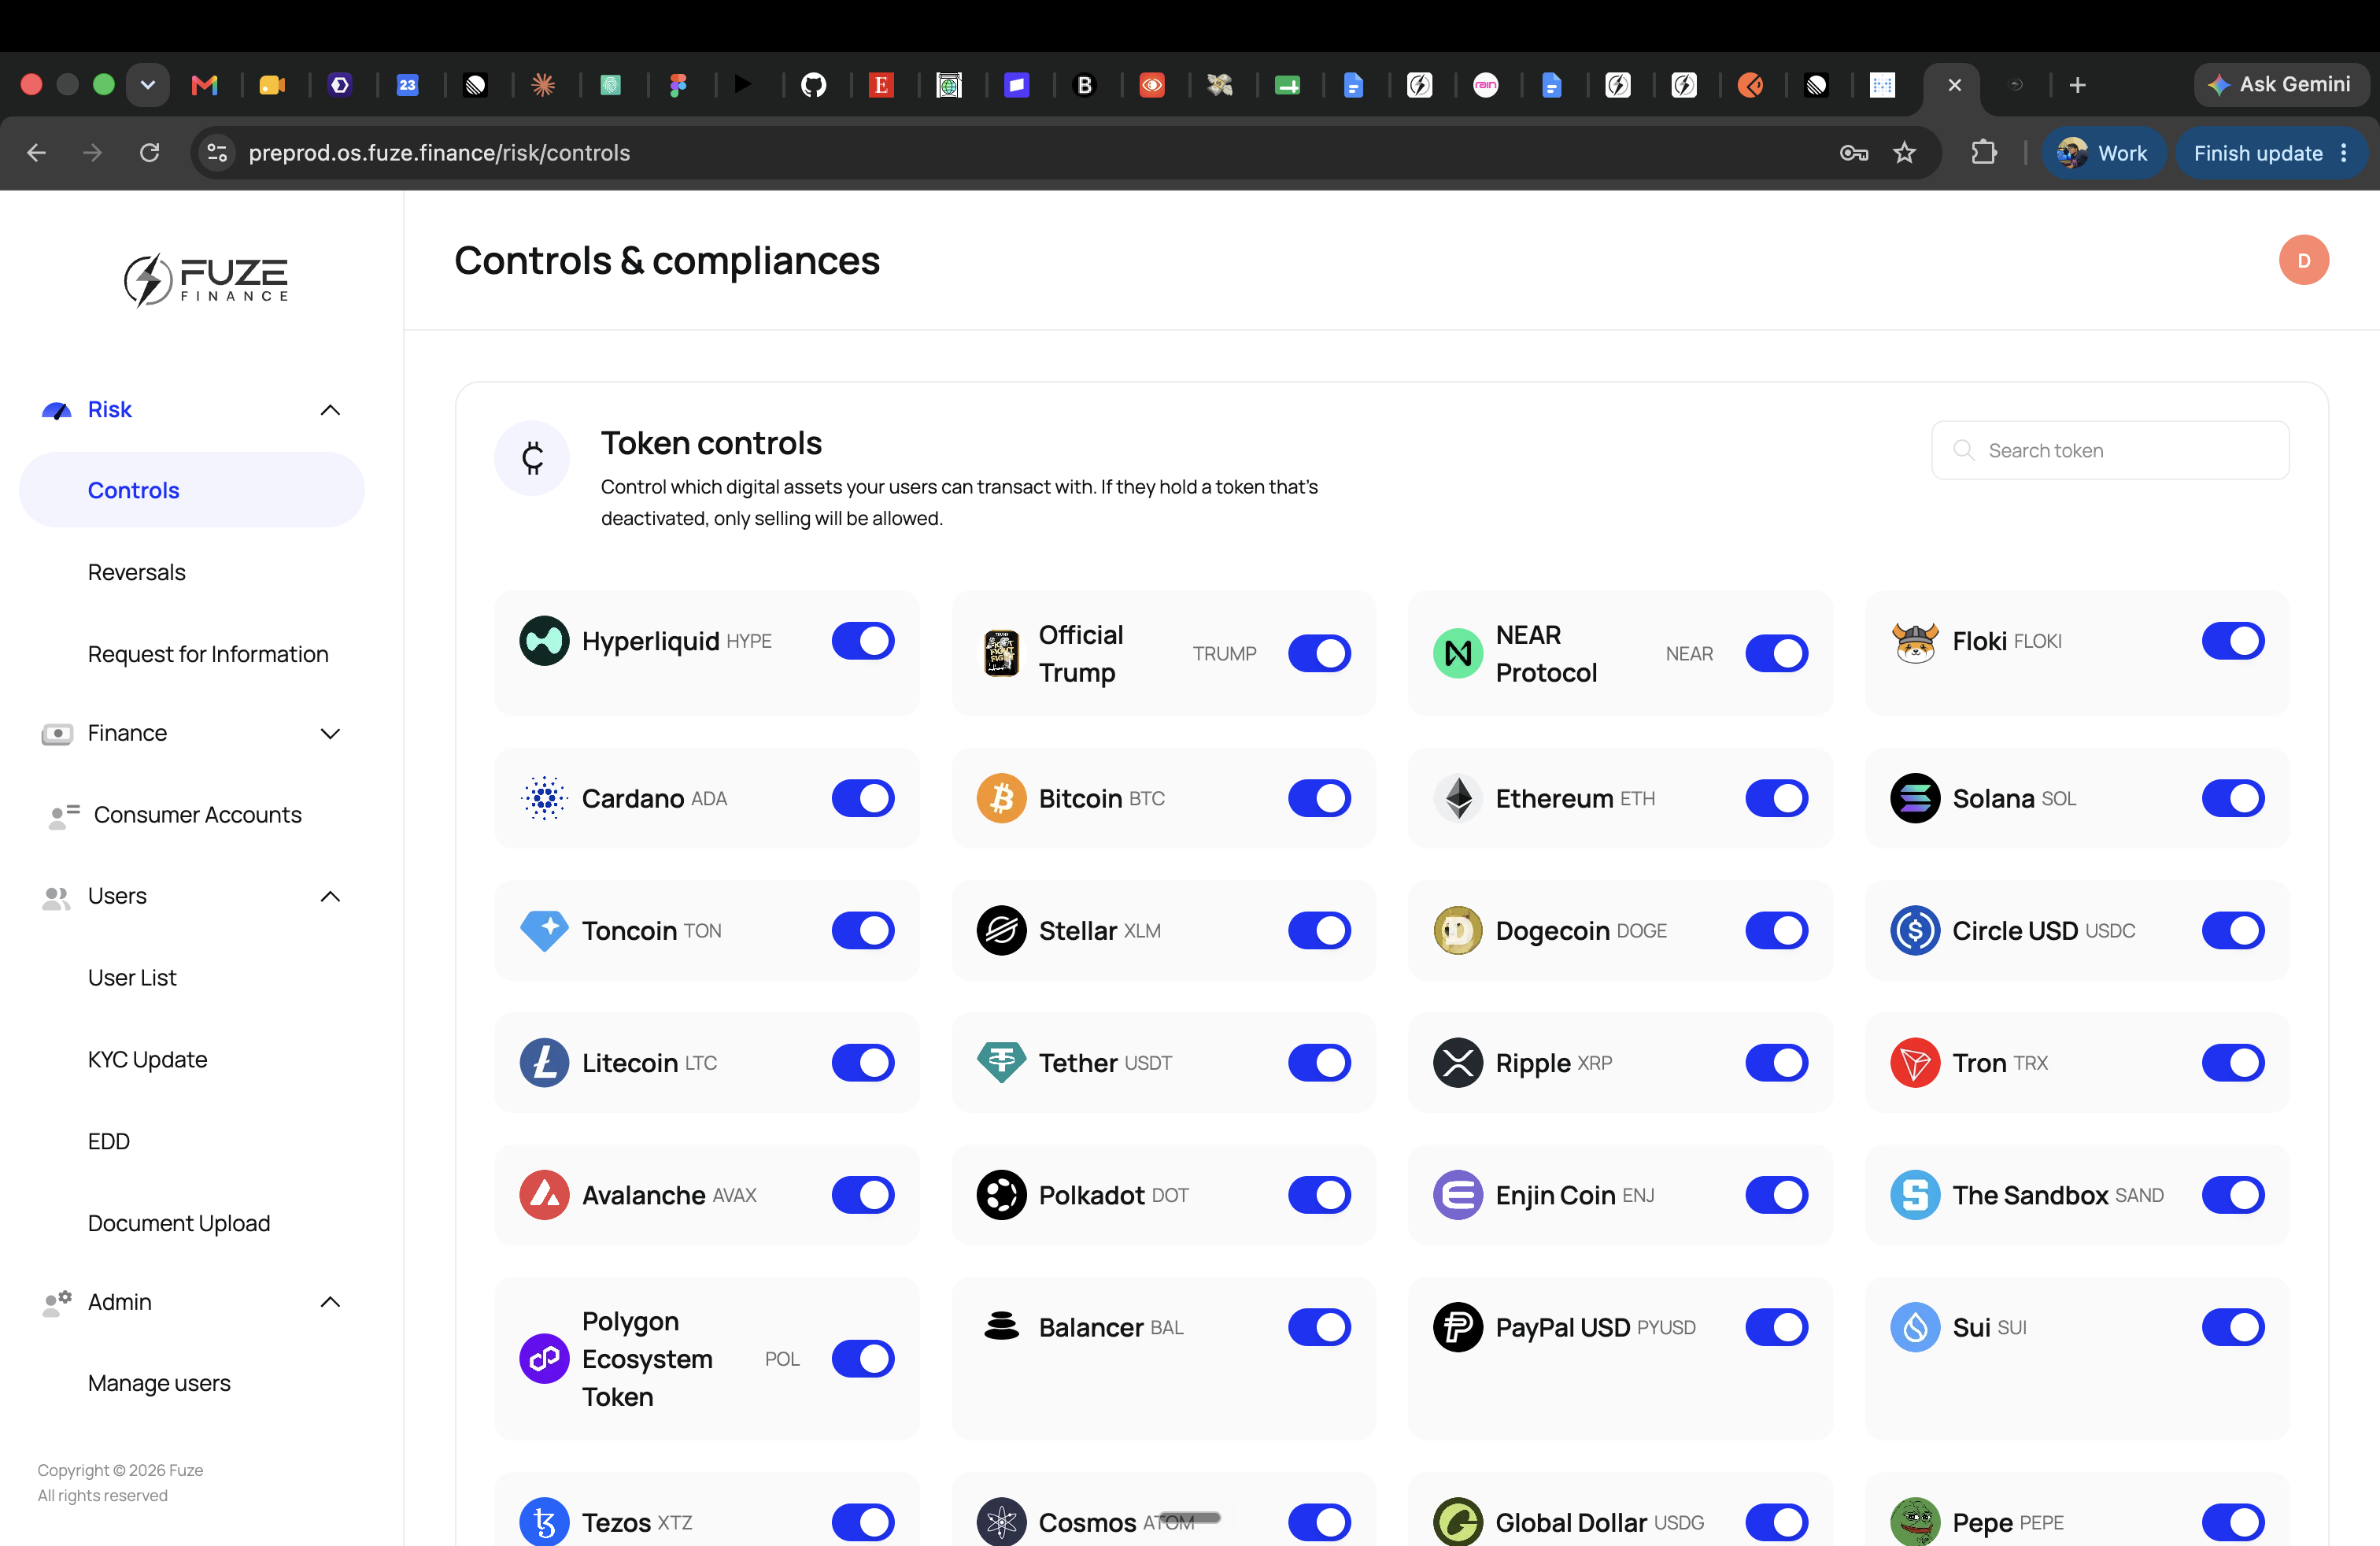This screenshot has width=2380, height=1546.
Task: Click the Solana logo icon
Action: coord(1915,798)
